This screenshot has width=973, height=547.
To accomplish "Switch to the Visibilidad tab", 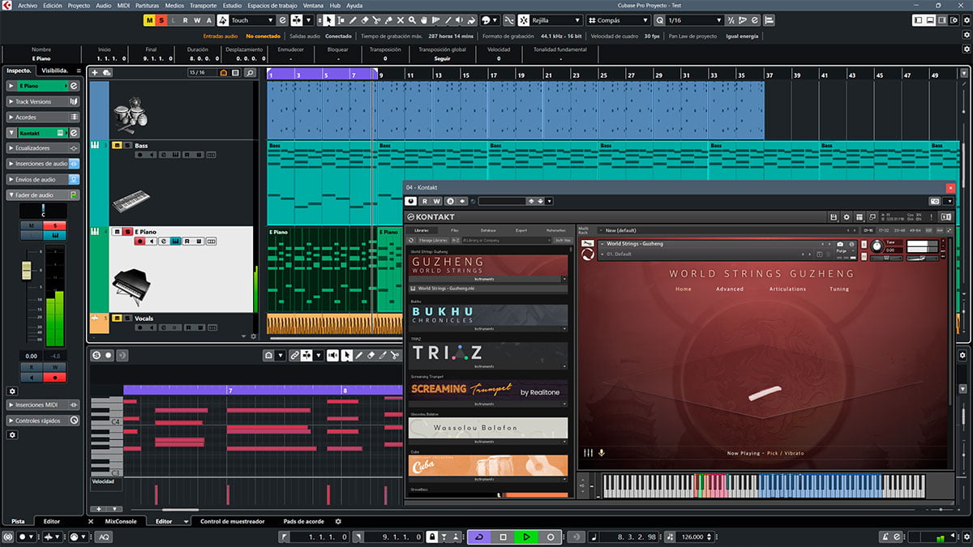I will tap(57, 71).
